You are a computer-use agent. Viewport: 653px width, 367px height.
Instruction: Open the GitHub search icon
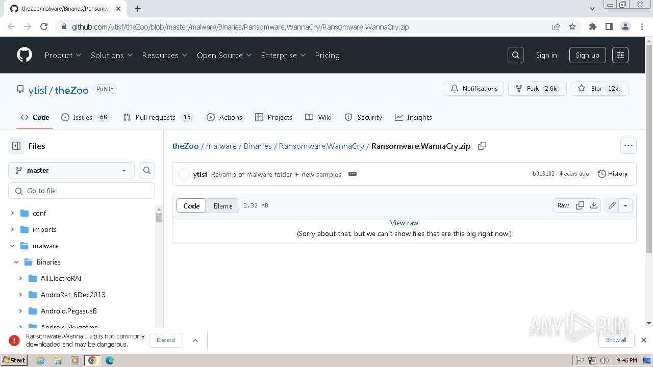pos(516,55)
